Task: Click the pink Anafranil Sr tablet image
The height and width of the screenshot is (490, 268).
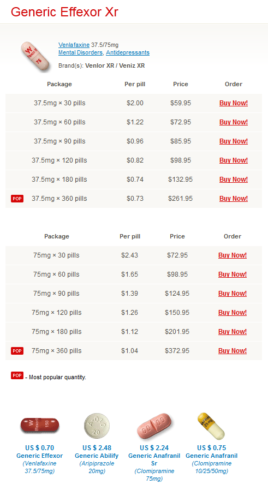Action: coord(154,426)
